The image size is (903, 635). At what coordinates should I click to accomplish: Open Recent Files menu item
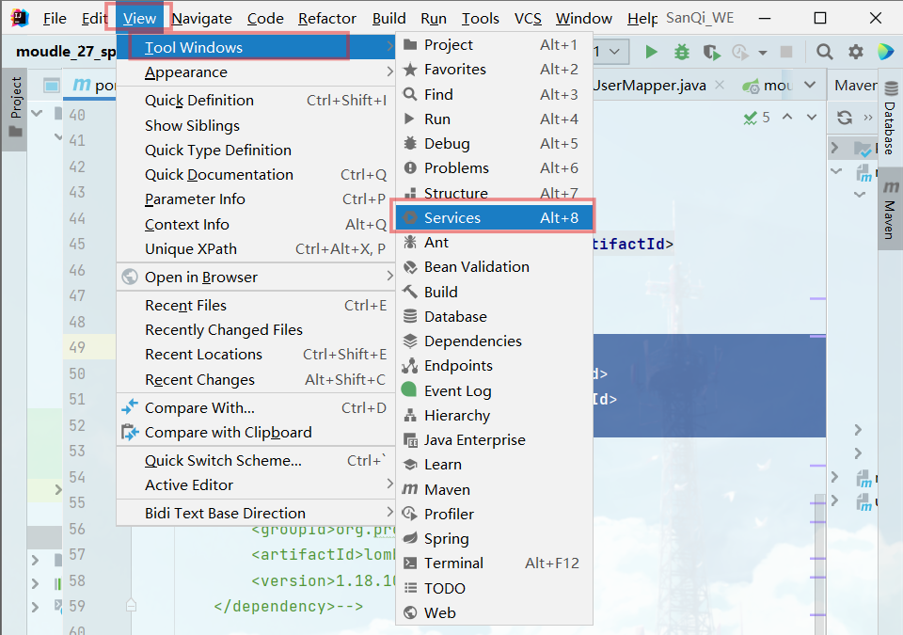coord(256,306)
